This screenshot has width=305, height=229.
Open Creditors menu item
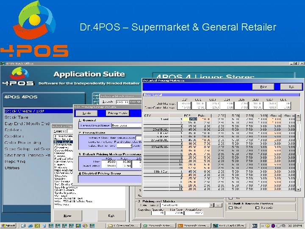coord(14,136)
